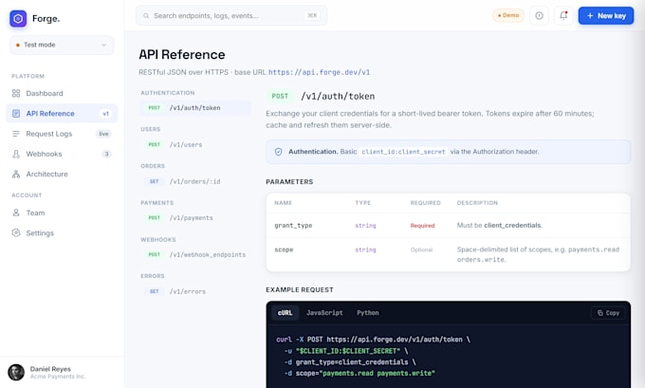Click the string type in grant_type row
The height and width of the screenshot is (388, 645).
pyautogui.click(x=366, y=226)
